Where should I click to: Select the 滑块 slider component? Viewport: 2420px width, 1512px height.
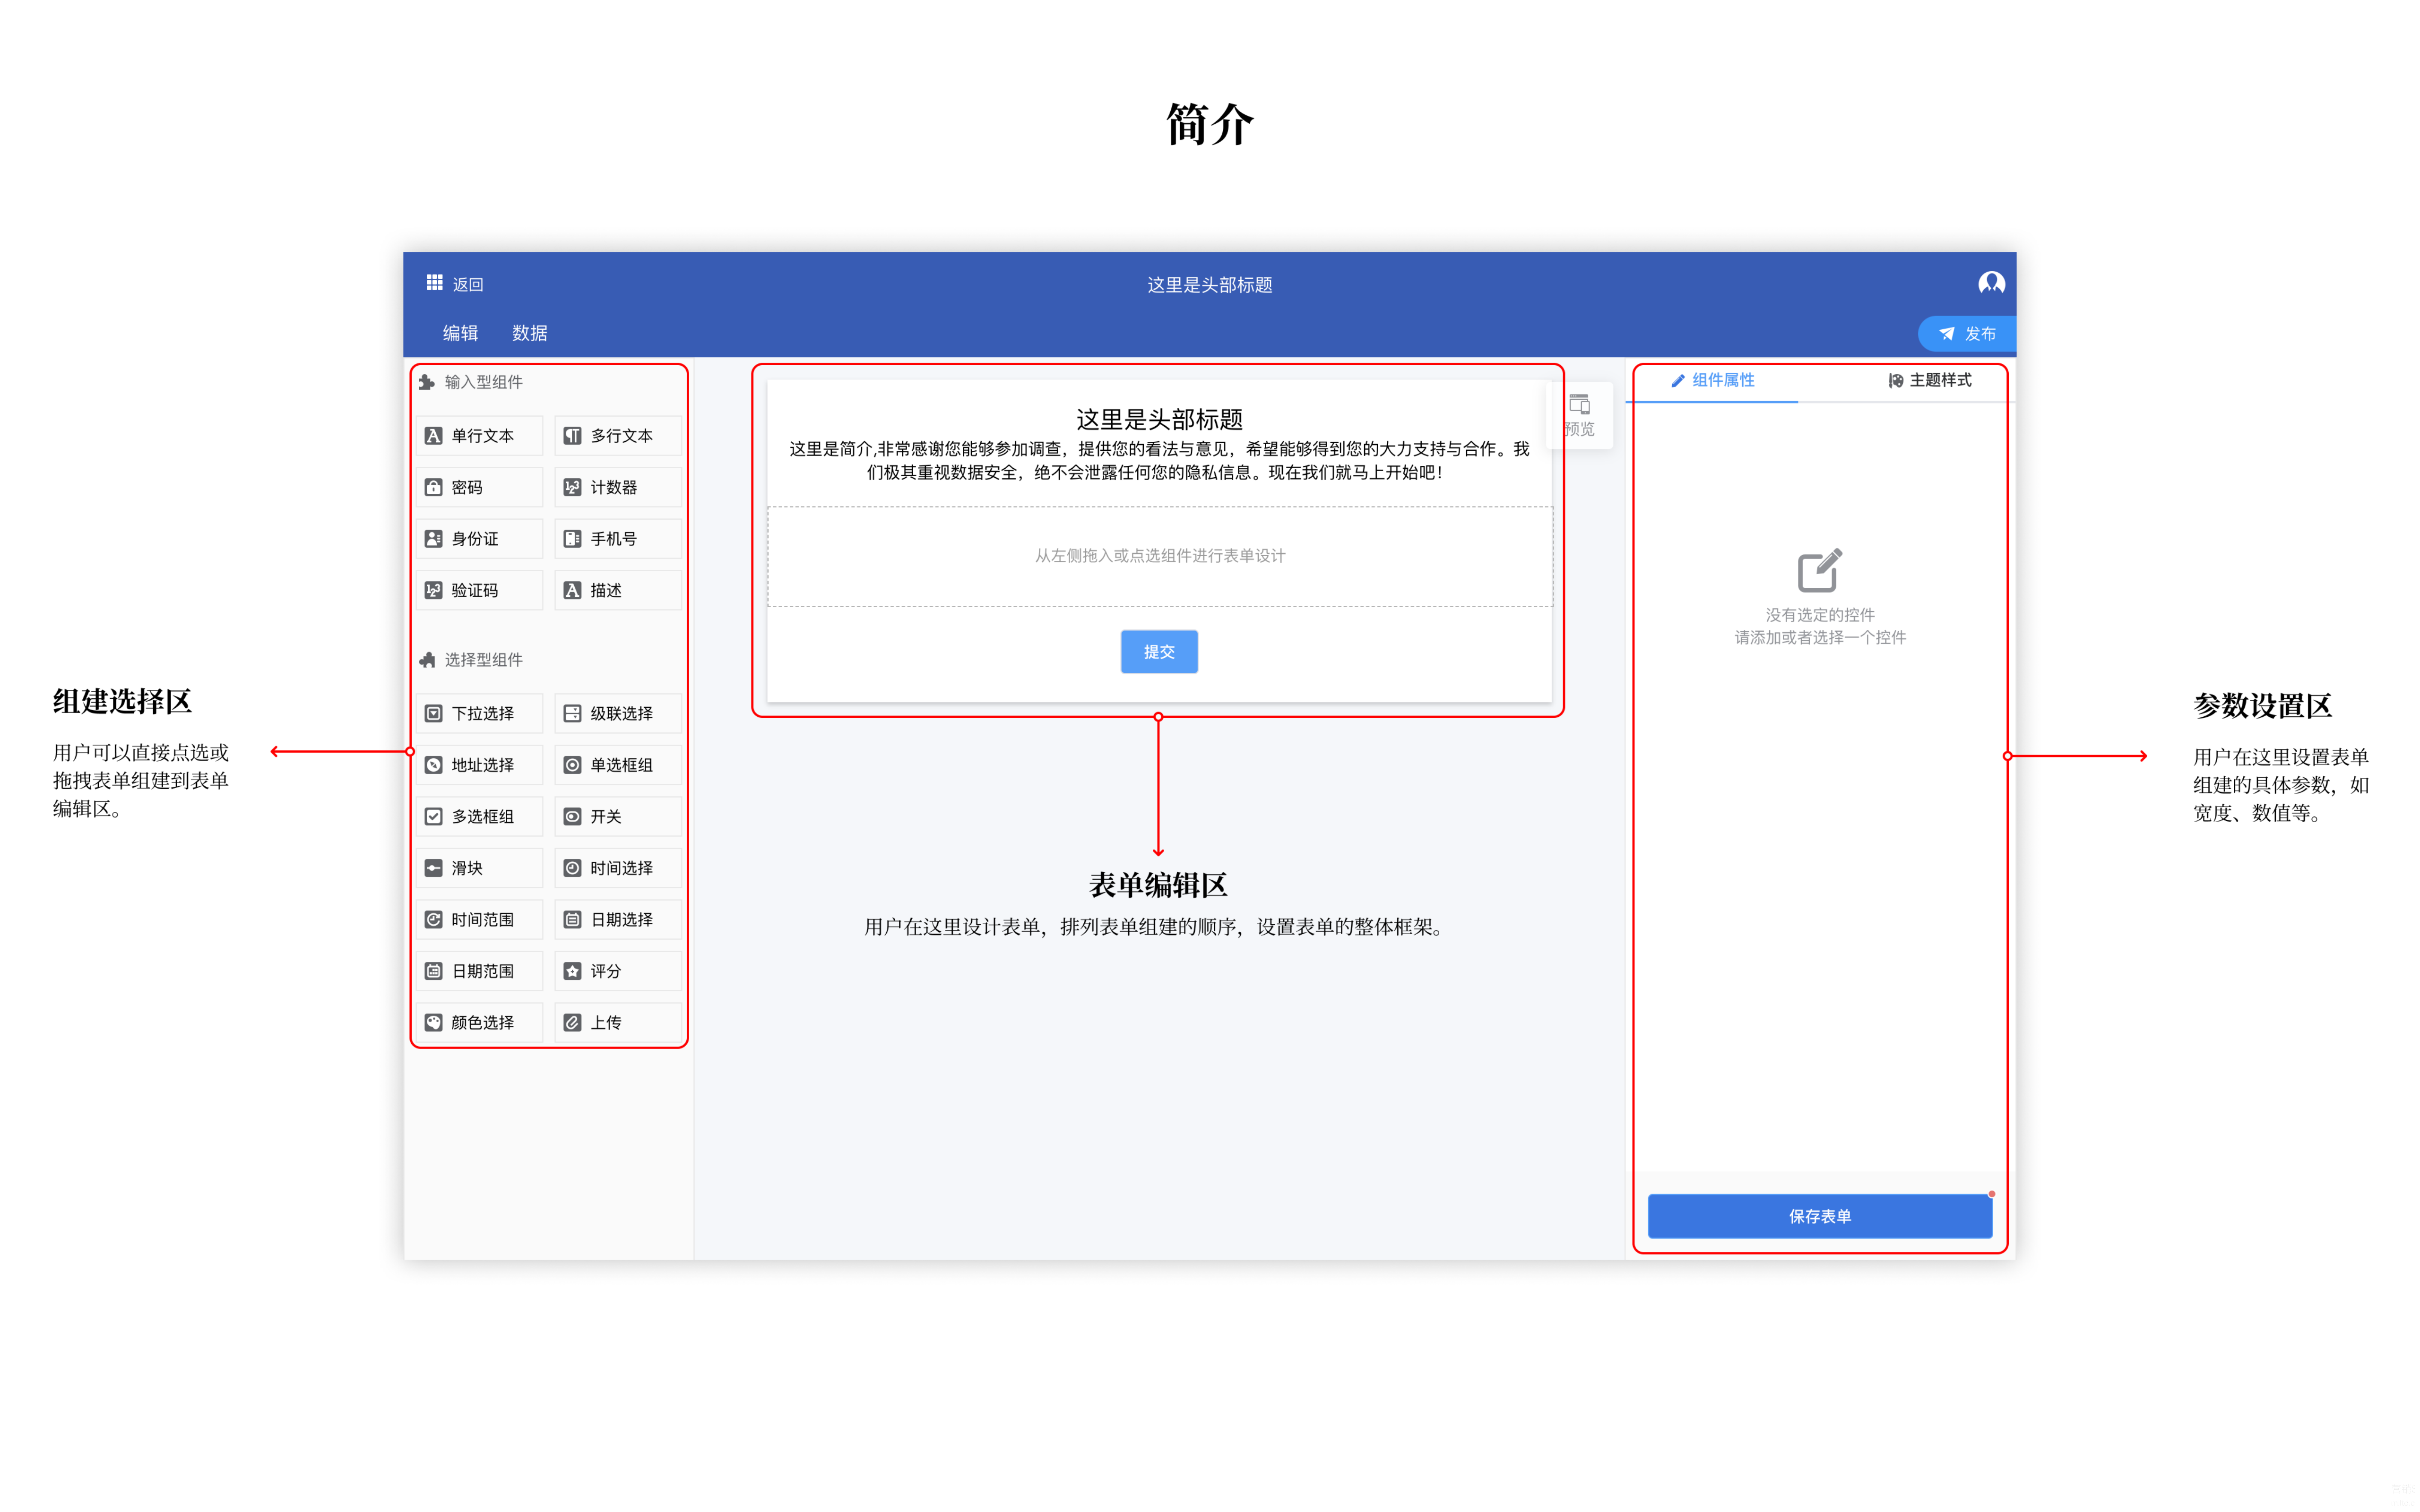480,868
